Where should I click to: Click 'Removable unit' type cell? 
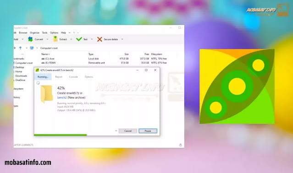tap(96, 63)
